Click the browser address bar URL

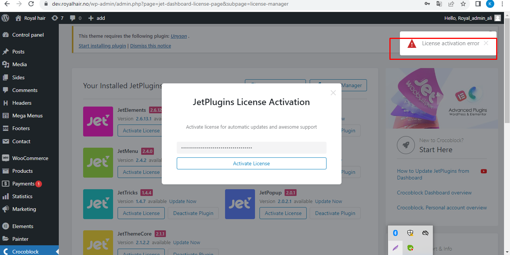point(170,4)
